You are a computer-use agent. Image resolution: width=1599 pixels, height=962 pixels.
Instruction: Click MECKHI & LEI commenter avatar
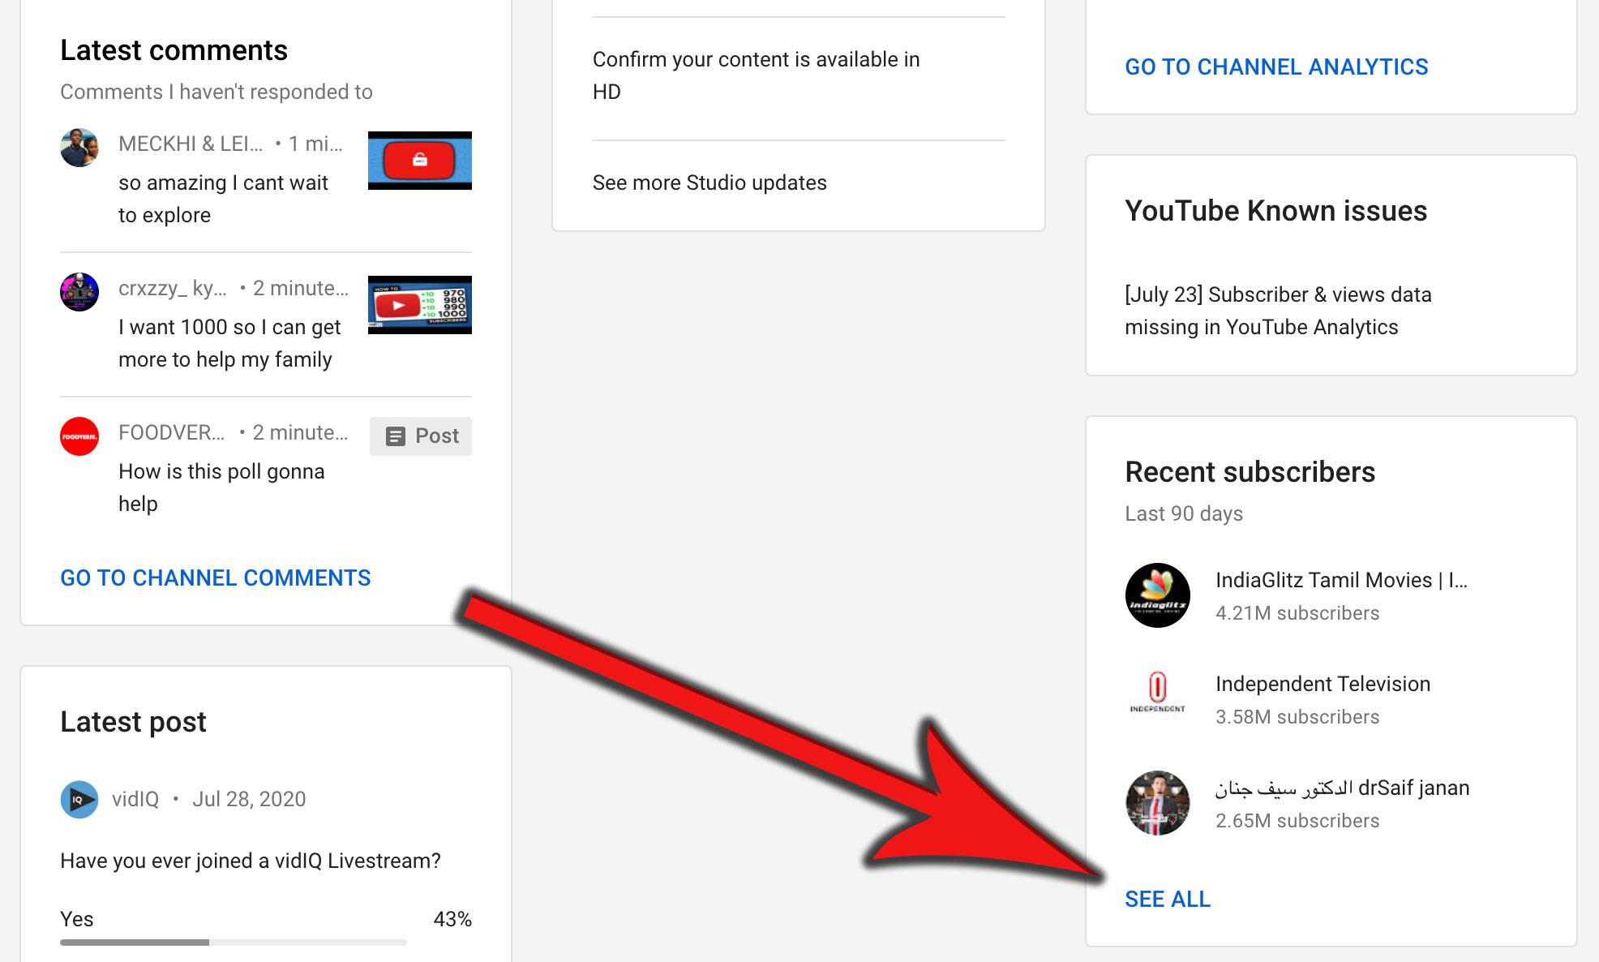tap(79, 148)
